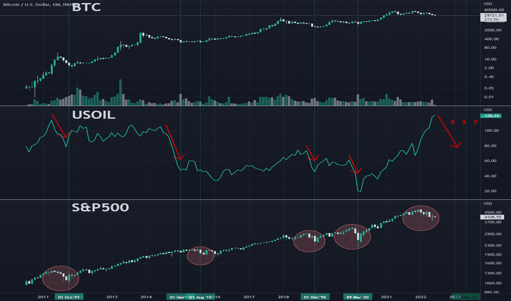Click the 4500.00 S&P500 axis value

[x=493, y=212]
